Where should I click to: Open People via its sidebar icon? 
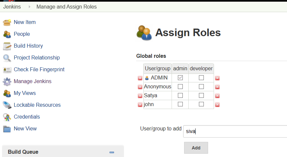[x=7, y=34]
